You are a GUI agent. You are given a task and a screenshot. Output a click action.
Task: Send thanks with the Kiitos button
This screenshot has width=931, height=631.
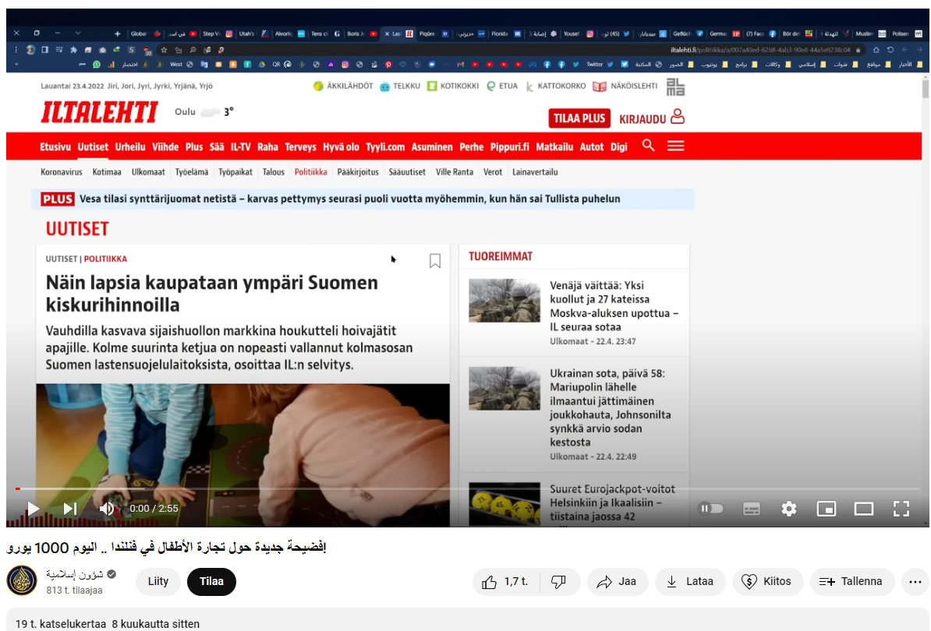[767, 582]
